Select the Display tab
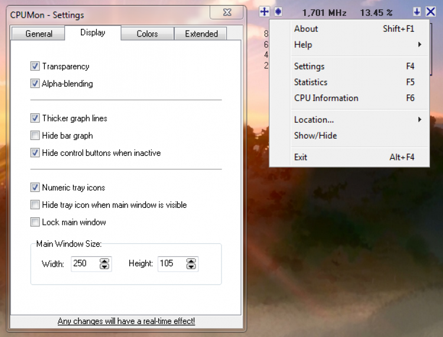 pos(93,32)
